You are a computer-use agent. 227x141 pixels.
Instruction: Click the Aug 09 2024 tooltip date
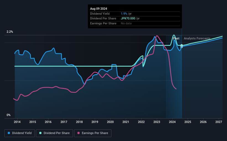[99, 9]
